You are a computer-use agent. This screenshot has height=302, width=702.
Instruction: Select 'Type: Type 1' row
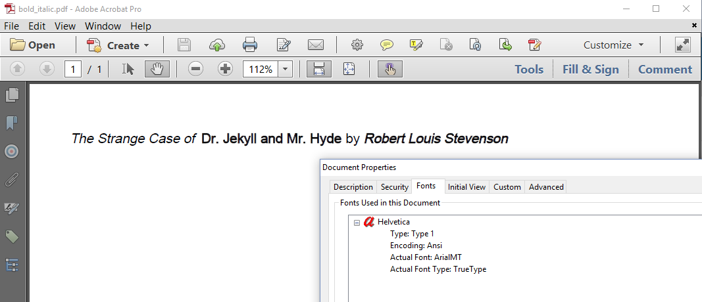pyautogui.click(x=412, y=234)
